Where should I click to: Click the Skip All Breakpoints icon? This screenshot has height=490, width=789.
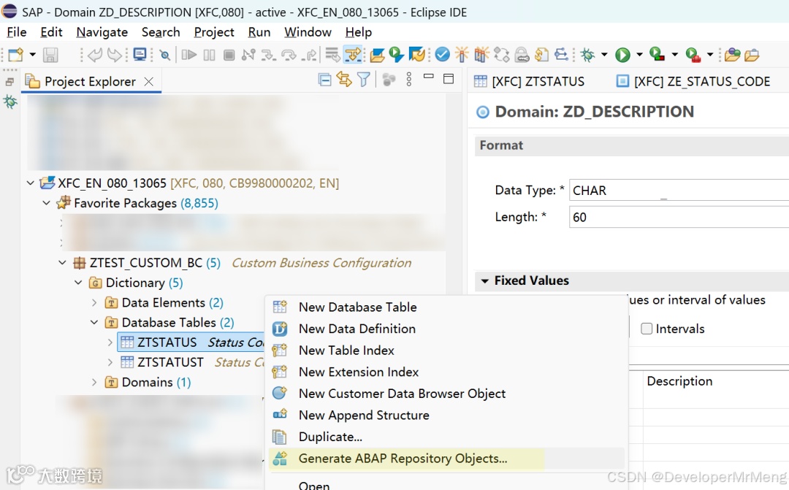click(164, 54)
